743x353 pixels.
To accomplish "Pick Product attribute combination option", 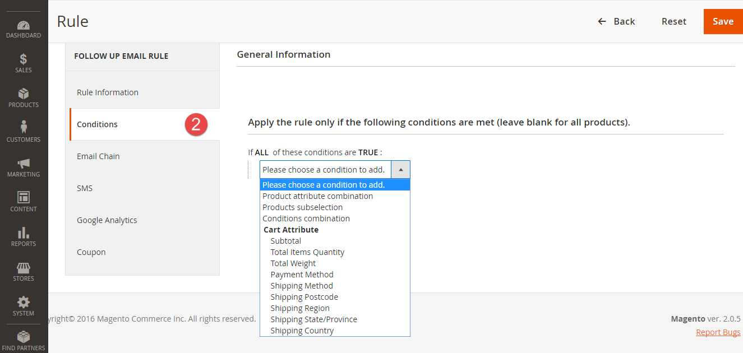I will [317, 196].
